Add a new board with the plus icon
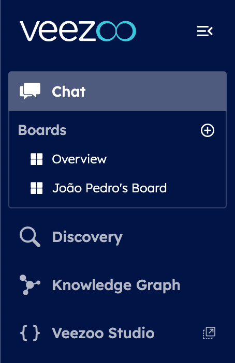Screen dimensions: 235x363 [x=208, y=130]
